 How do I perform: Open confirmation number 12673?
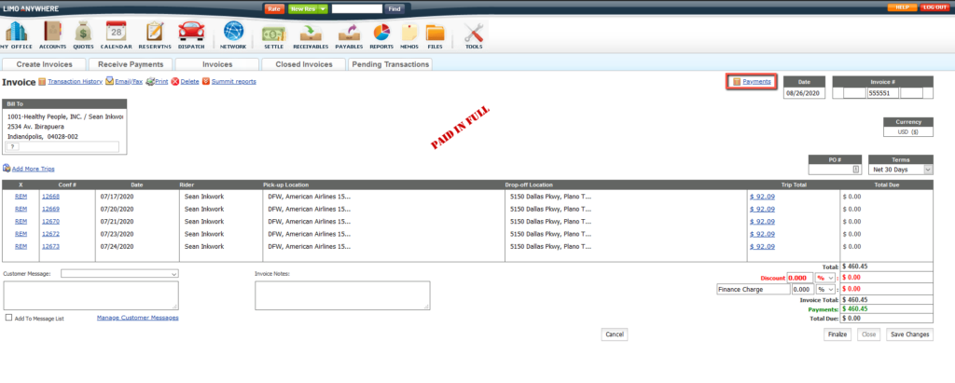50,246
